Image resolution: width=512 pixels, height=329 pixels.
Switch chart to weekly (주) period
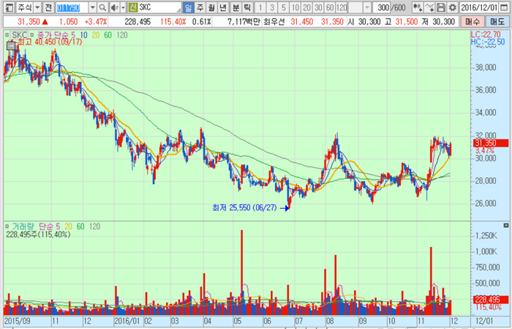200,7
